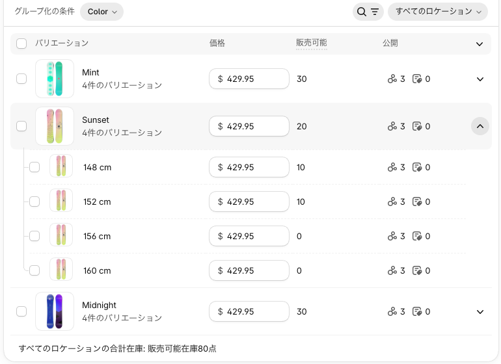Open the Sunset snowboard thumbnail

pyautogui.click(x=55, y=127)
